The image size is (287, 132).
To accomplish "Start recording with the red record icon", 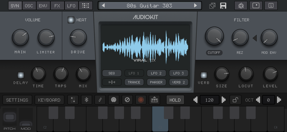I will coord(141,100).
